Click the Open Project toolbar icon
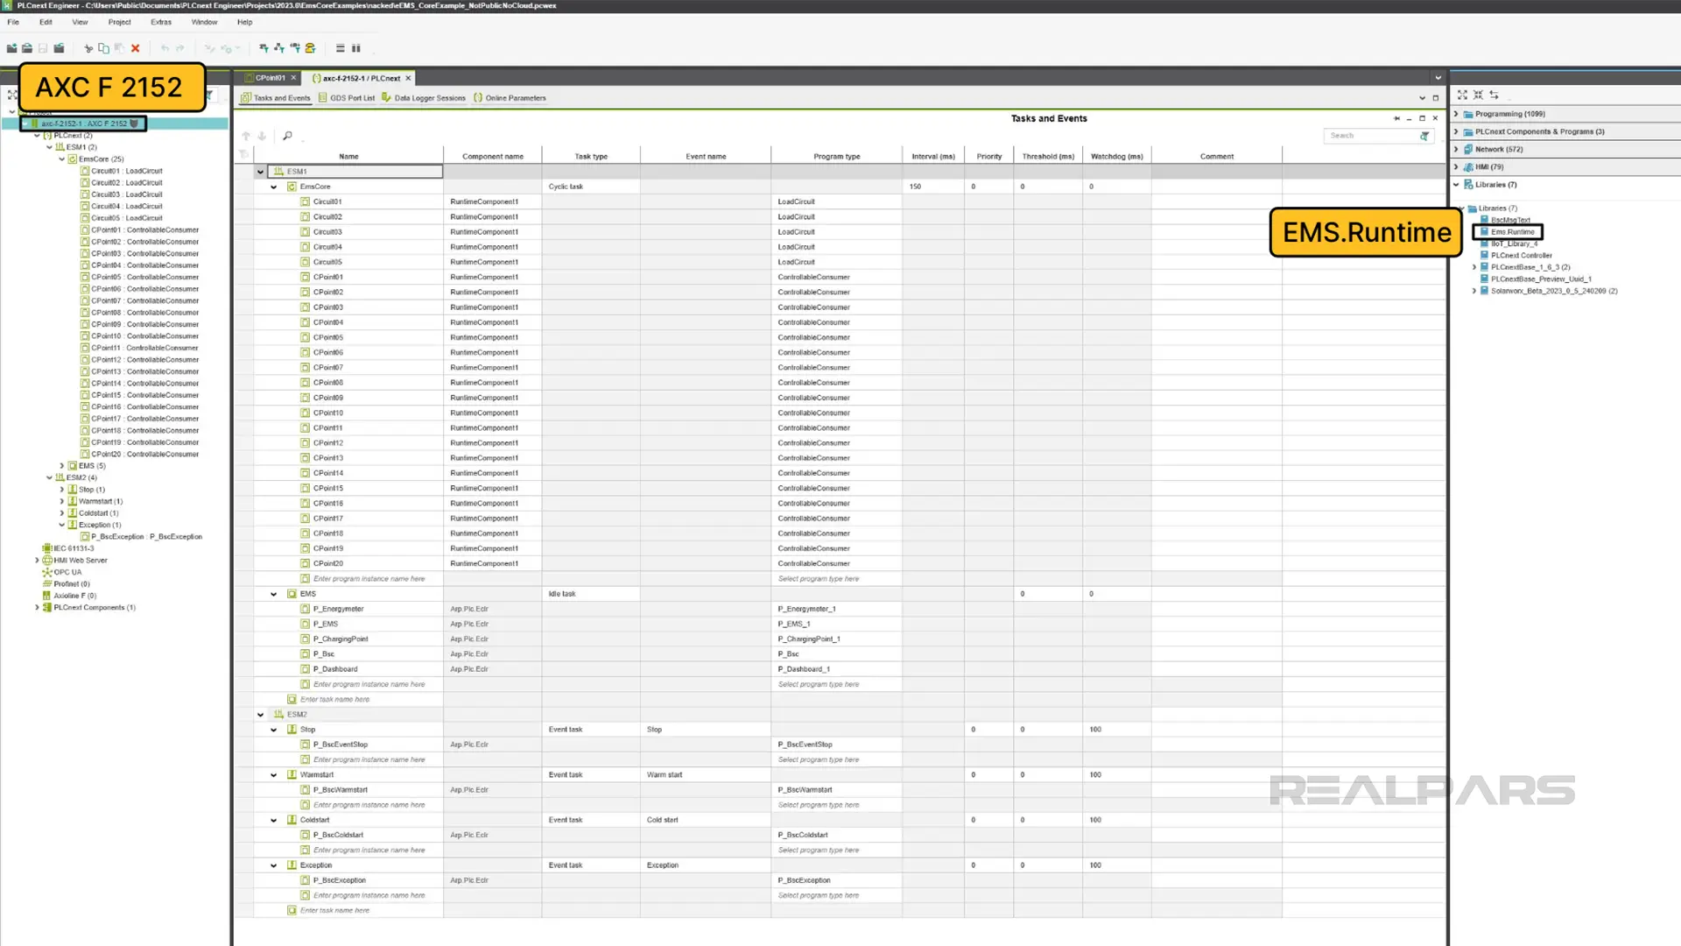This screenshot has width=1681, height=946. [27, 48]
